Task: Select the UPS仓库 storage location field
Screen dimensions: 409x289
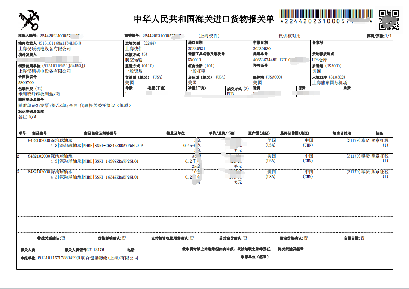Action: click(320, 60)
